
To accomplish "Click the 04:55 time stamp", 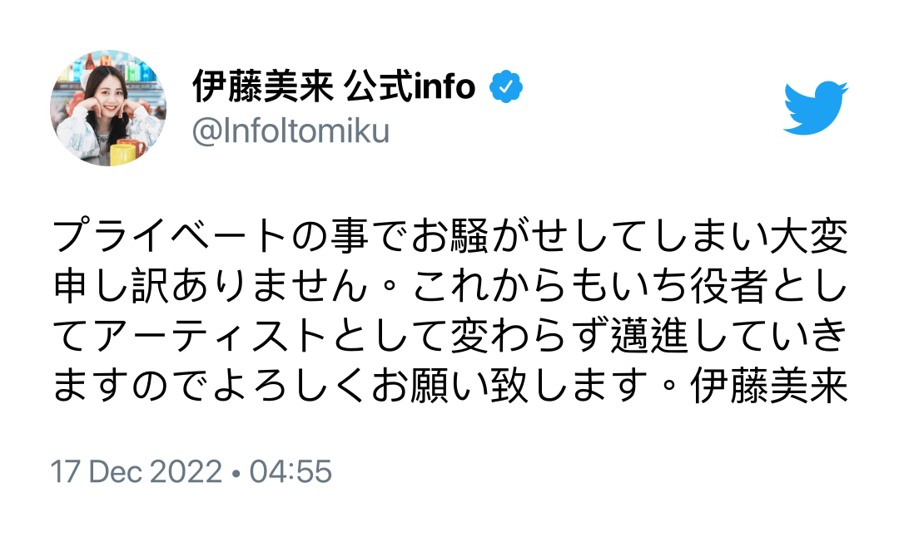I will [291, 472].
